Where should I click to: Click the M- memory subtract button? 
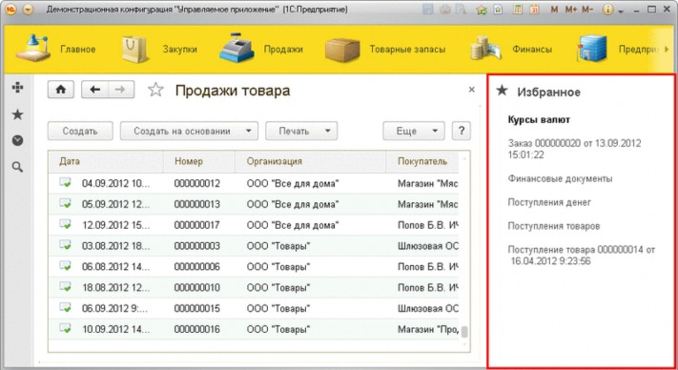point(587,10)
